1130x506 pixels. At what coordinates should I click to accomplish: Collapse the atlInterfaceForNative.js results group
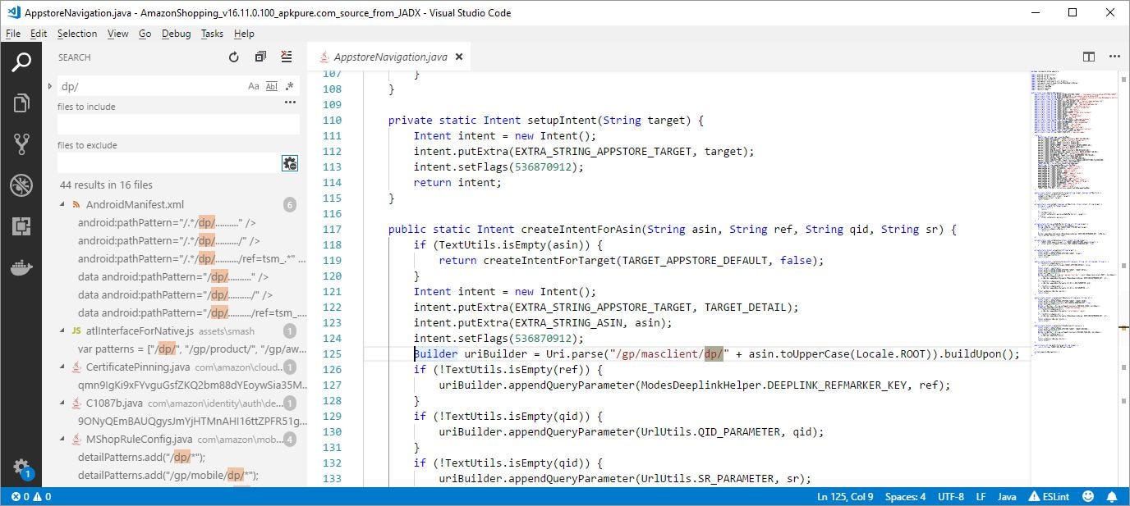click(63, 330)
